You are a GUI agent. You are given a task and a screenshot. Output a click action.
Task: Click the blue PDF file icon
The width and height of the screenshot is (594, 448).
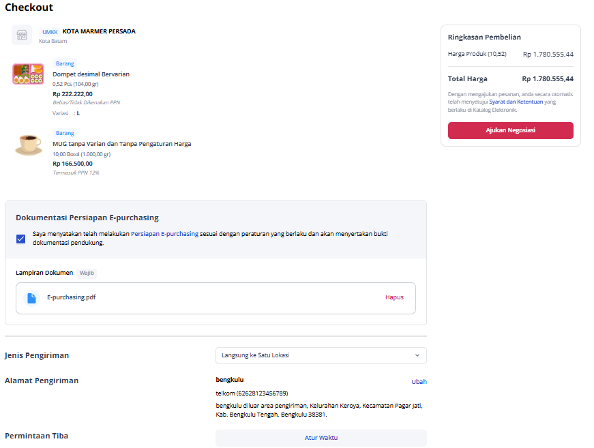pyautogui.click(x=32, y=298)
